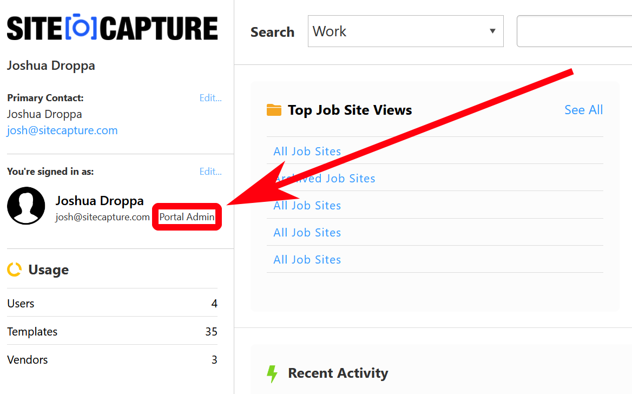The height and width of the screenshot is (394, 632).
Task: Open the josh@sitecapture.com primary contact email link
Action: (62, 130)
